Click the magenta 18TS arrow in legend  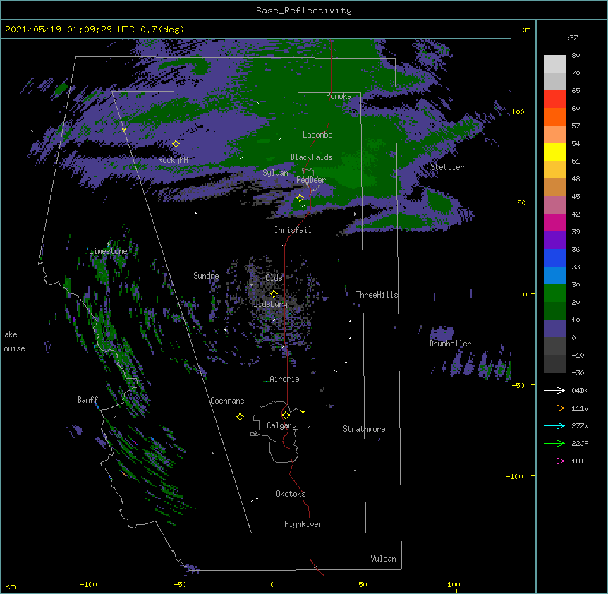[x=554, y=461]
